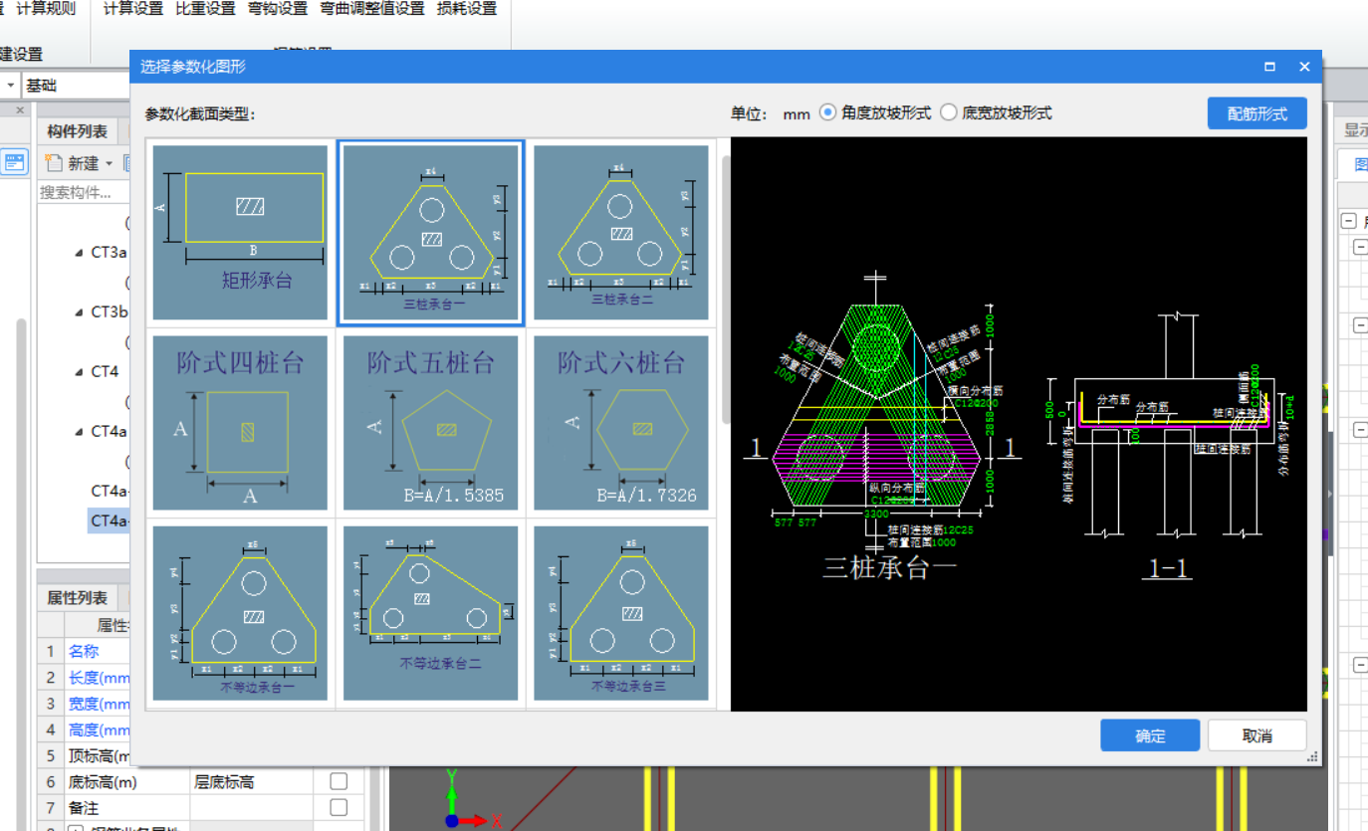
Task: Choose the 不等边承台一 section thumbnail
Action: point(240,613)
